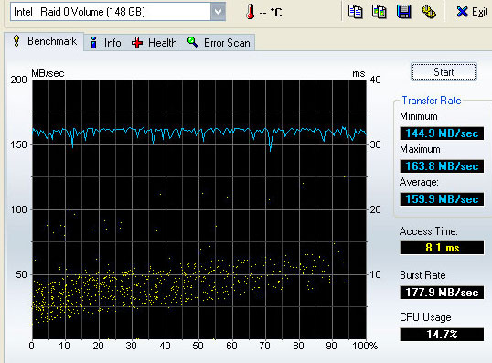492x363 pixels.
Task: Expand the drive selection dropdown arrow
Action: 218,12
